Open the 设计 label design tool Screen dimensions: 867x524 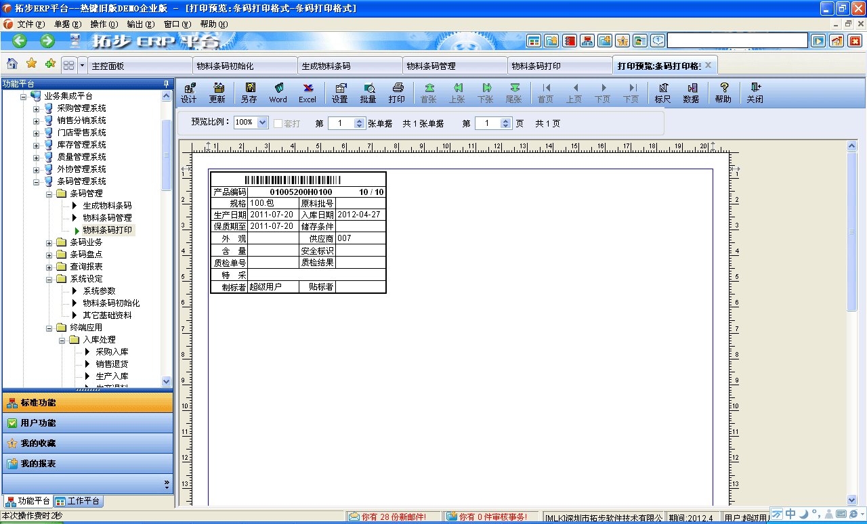189,92
